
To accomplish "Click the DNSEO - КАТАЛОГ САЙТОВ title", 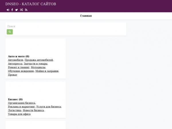I will (31, 4).
